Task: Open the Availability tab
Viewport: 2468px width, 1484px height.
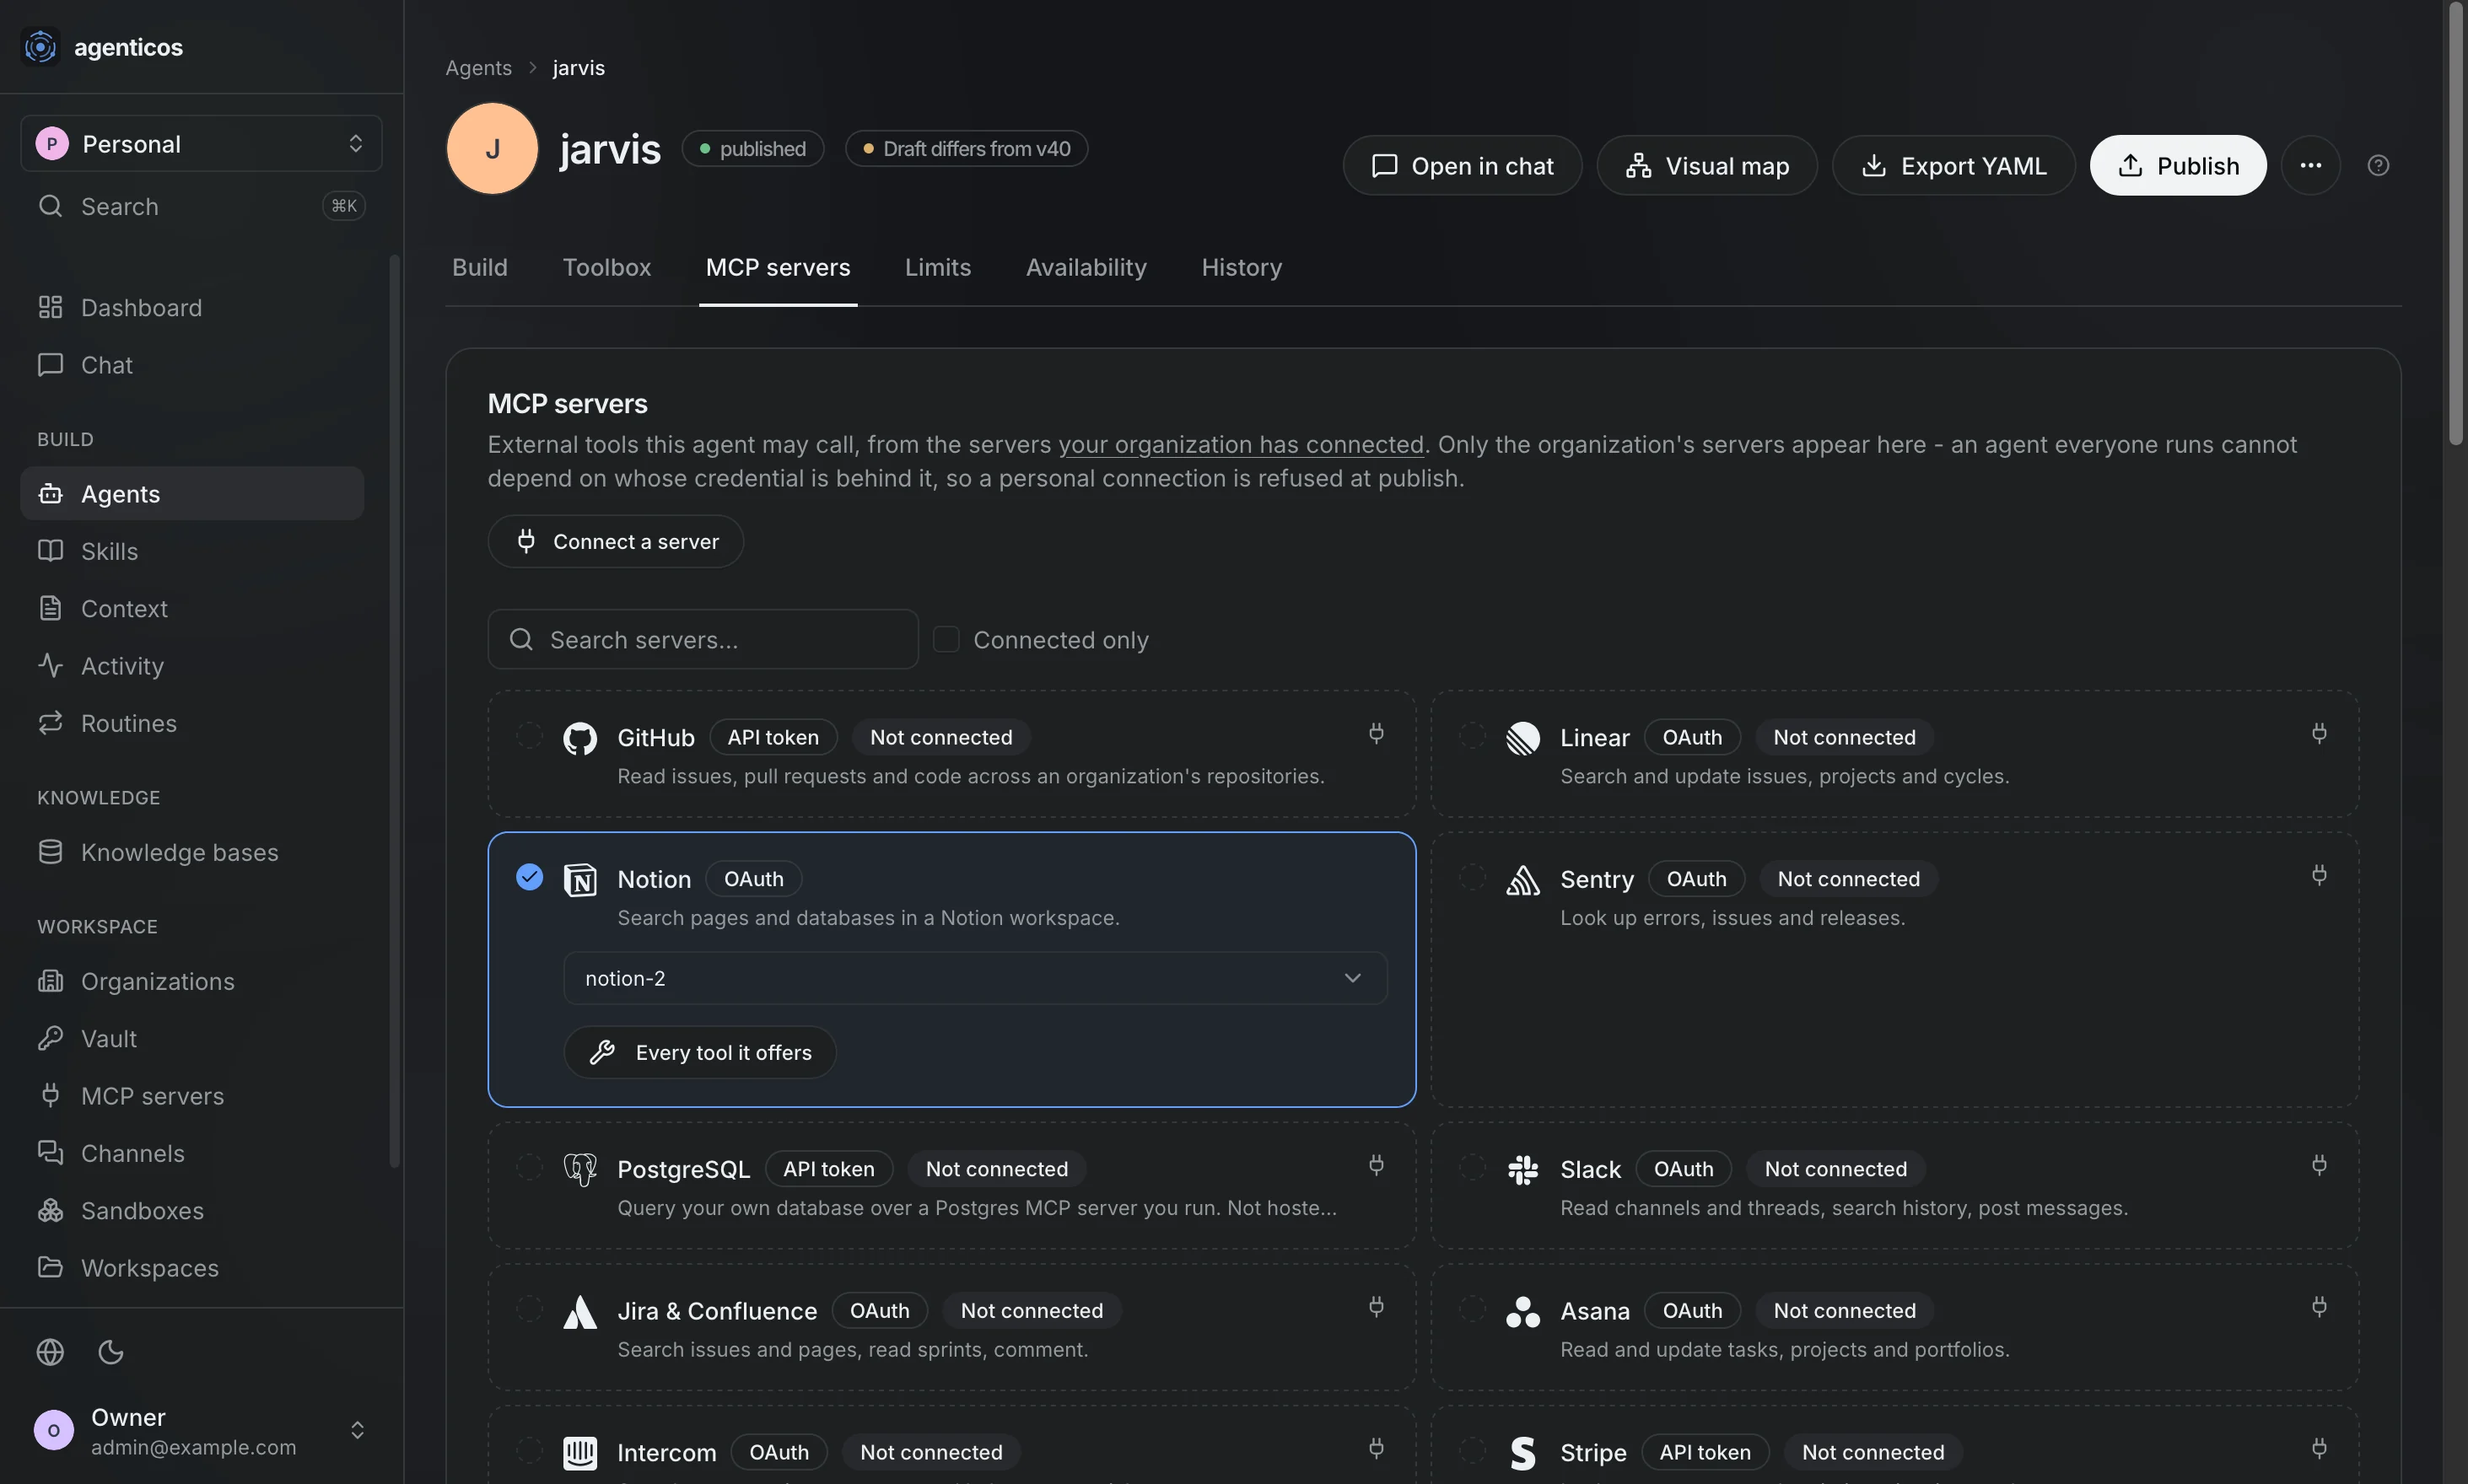Action: (1086, 267)
